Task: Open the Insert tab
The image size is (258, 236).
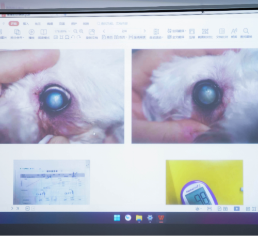Action: [x=26, y=24]
